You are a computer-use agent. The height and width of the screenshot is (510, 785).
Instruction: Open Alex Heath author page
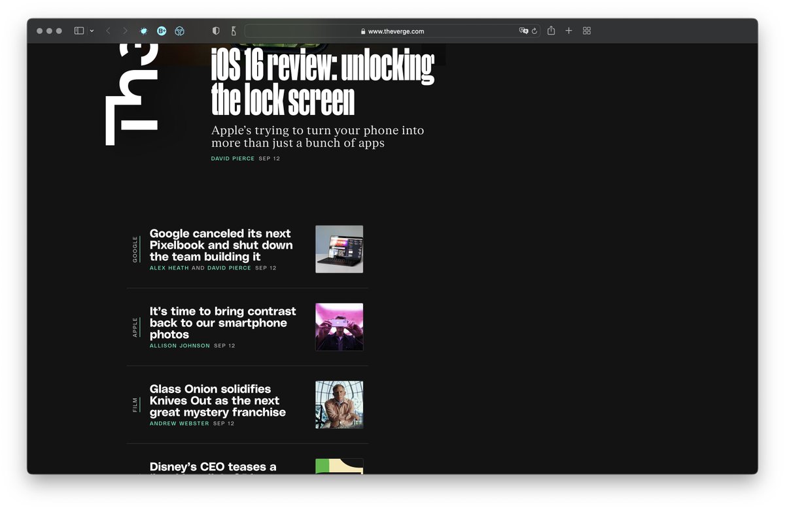pyautogui.click(x=169, y=268)
